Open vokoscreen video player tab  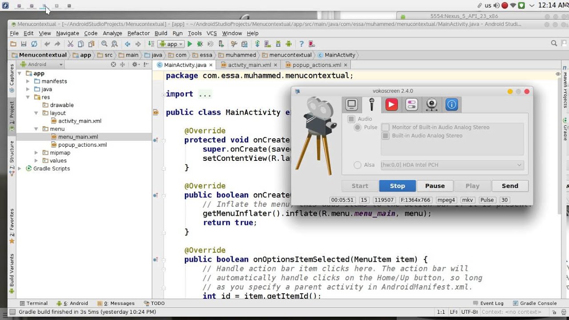point(392,104)
